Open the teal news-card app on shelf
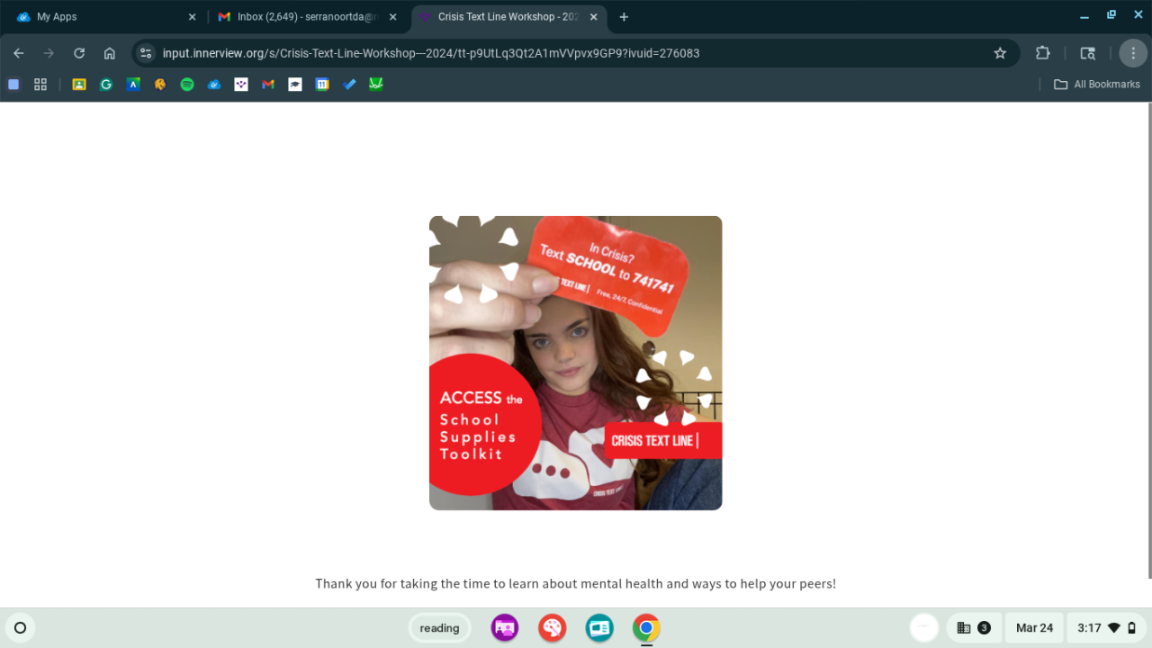 click(598, 628)
